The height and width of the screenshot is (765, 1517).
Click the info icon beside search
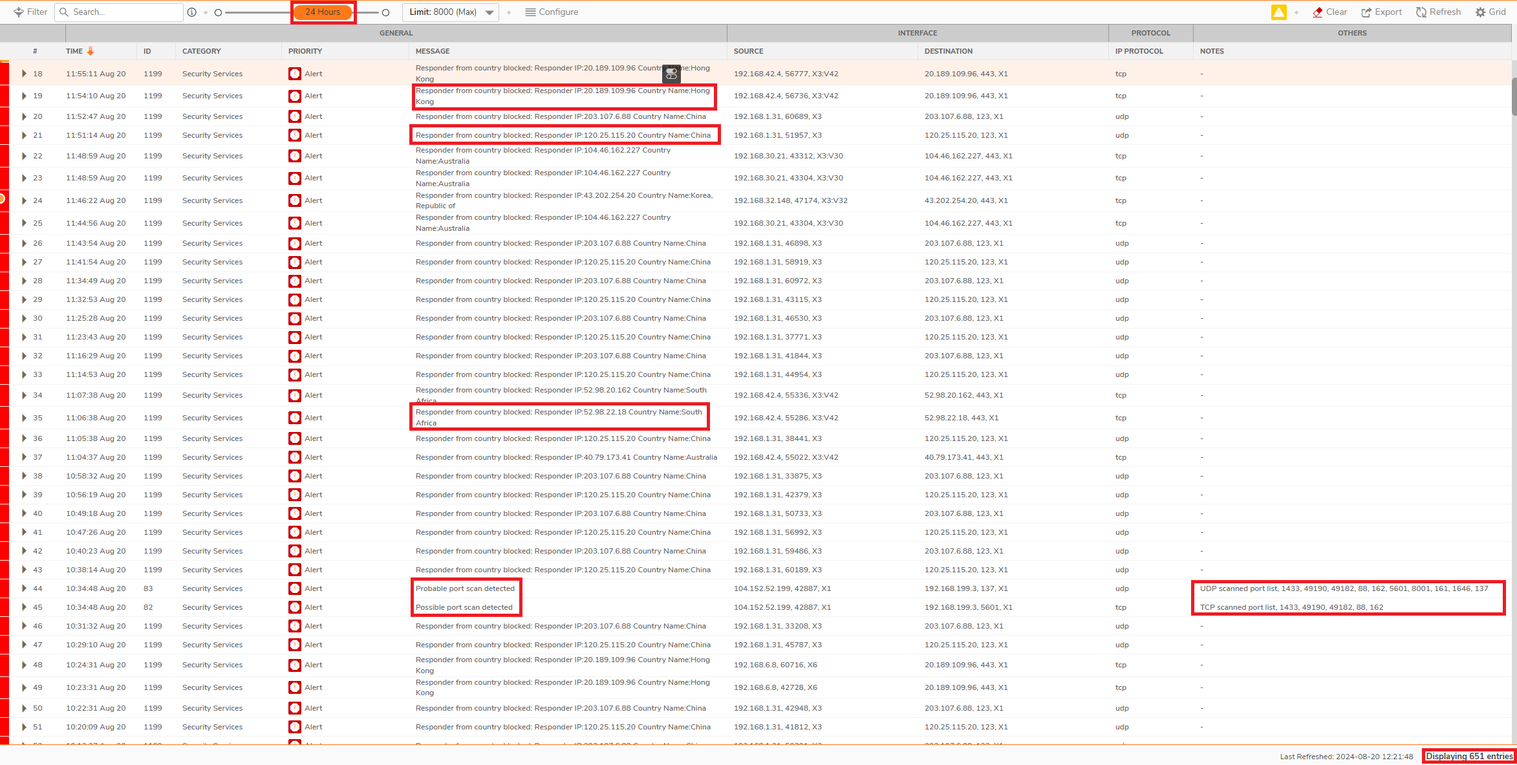(x=191, y=12)
